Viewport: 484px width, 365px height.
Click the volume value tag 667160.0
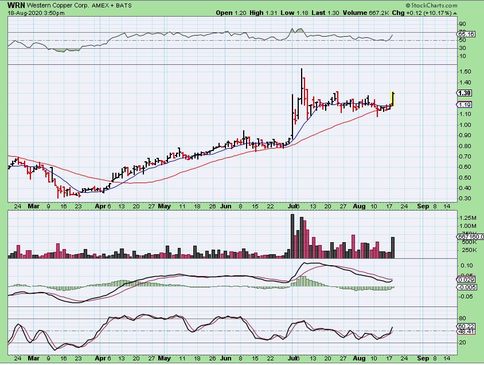(x=470, y=236)
